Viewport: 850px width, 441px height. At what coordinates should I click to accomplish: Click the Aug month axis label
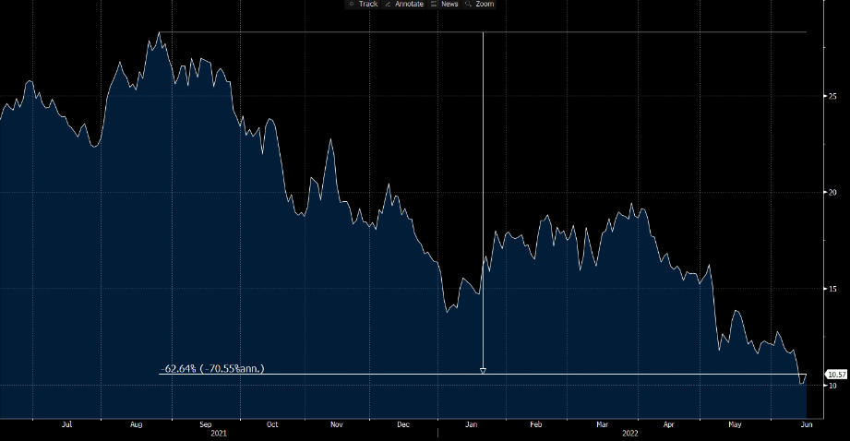pos(136,424)
